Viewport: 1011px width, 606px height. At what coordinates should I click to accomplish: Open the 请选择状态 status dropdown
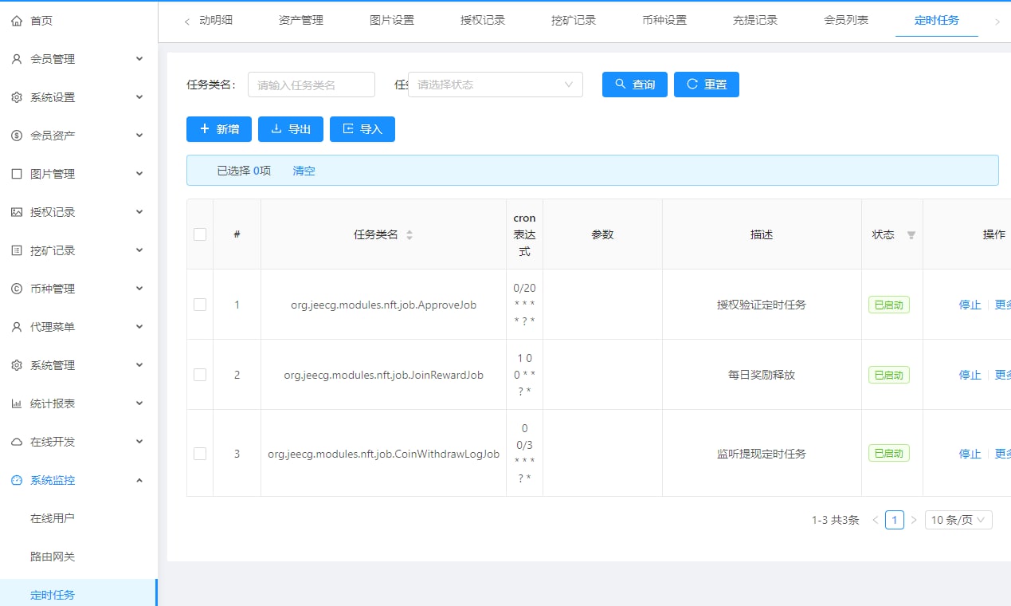click(496, 85)
